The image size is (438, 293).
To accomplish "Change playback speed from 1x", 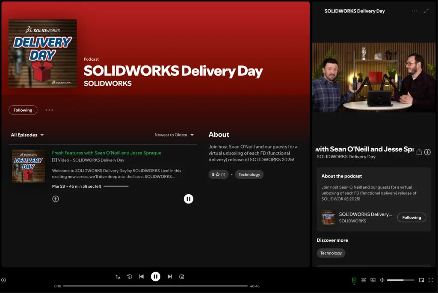I will click(118, 277).
